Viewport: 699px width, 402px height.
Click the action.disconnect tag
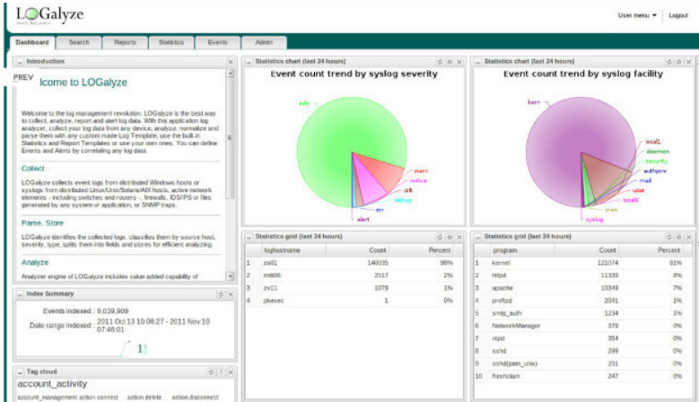coord(196,398)
